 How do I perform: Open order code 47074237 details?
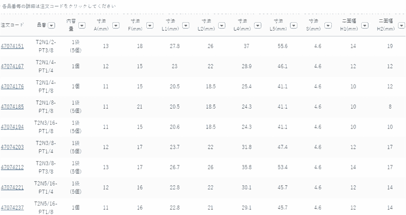12,207
